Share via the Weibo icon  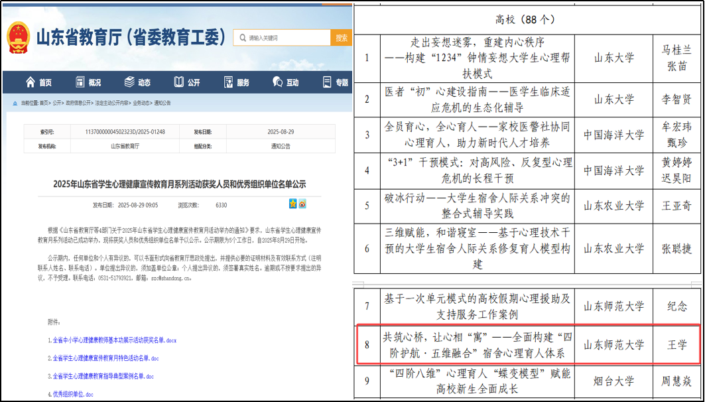302,204
